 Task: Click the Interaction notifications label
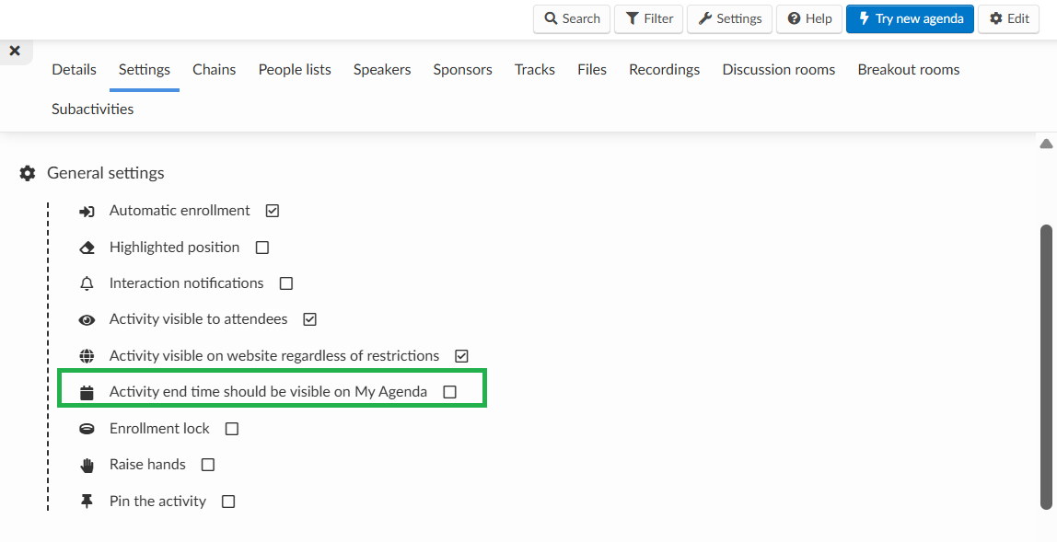tap(187, 283)
